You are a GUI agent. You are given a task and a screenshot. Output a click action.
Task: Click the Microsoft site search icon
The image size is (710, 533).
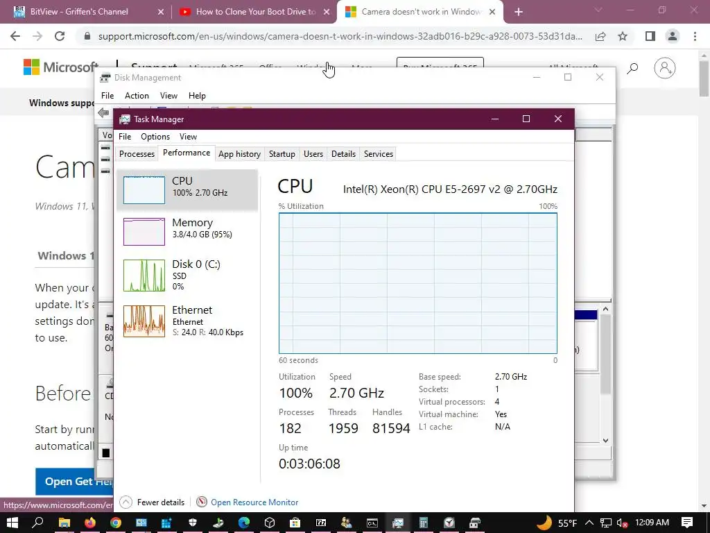[632, 68]
